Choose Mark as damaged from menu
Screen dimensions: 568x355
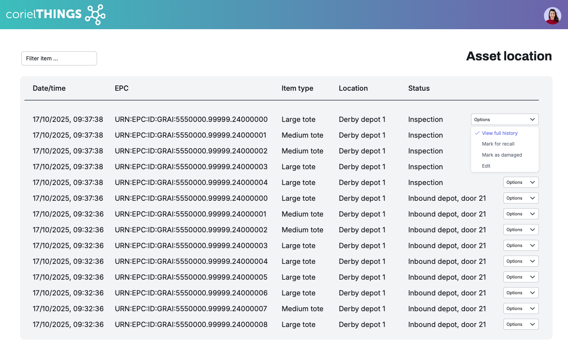[502, 155]
